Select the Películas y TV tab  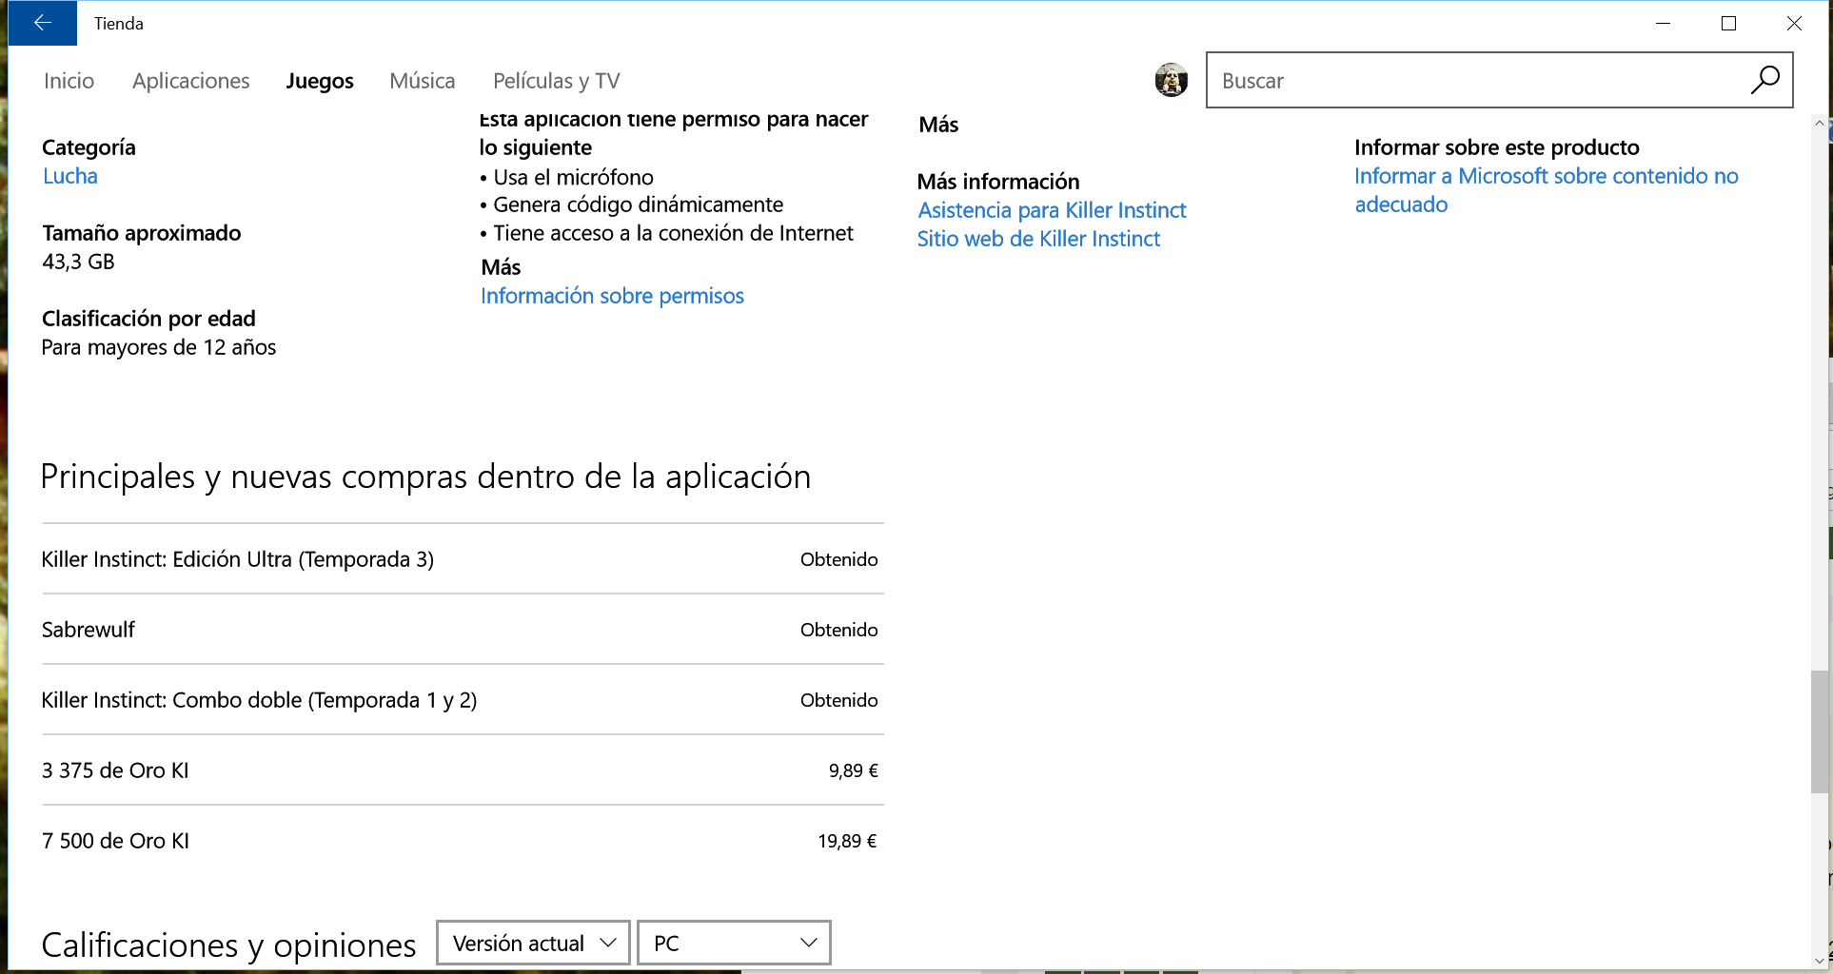(556, 81)
